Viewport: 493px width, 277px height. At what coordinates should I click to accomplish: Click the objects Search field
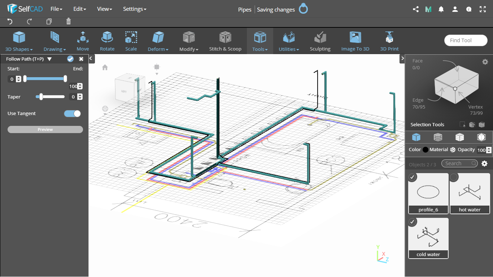[x=459, y=163]
